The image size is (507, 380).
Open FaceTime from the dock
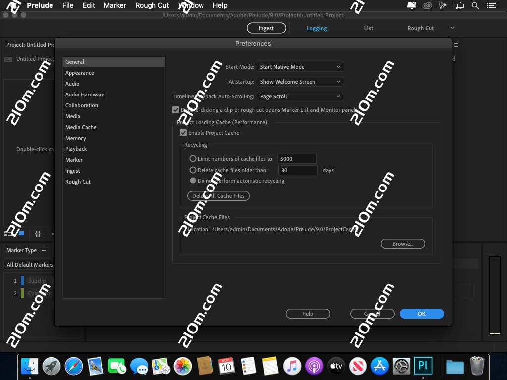click(117, 366)
